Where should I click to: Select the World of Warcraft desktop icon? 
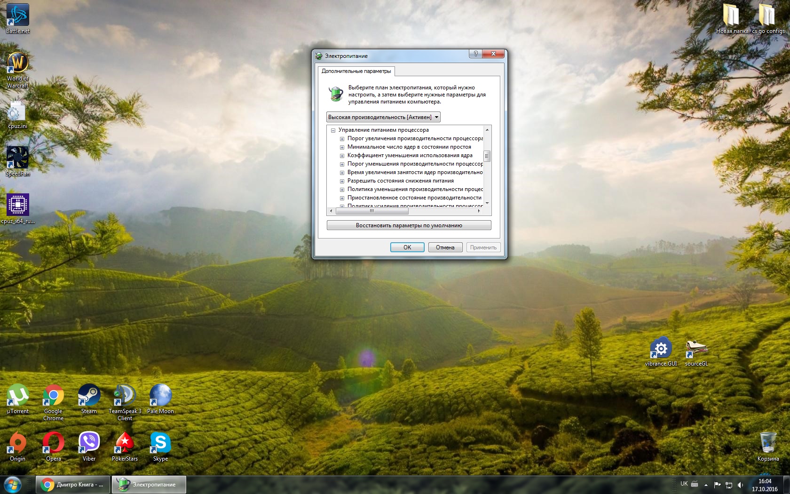(18, 70)
